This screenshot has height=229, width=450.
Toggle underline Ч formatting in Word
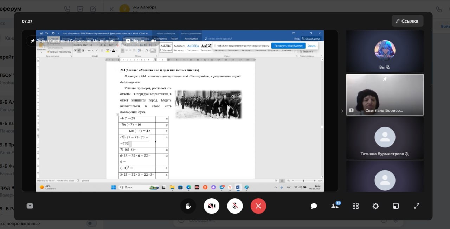coord(83,50)
